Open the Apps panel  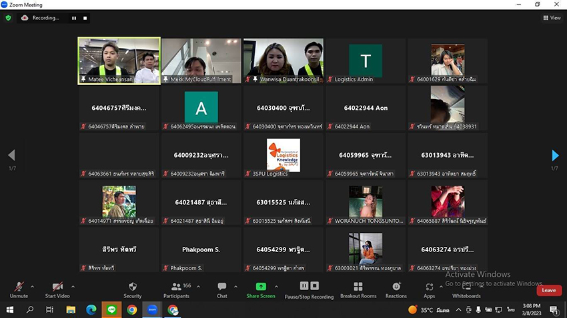click(x=429, y=290)
